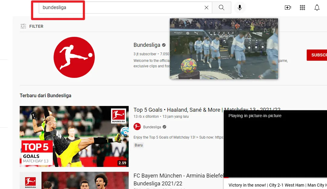Open the YouTube apps grid icon
Screen dimensions: 327x189
pyautogui.click(x=302, y=8)
